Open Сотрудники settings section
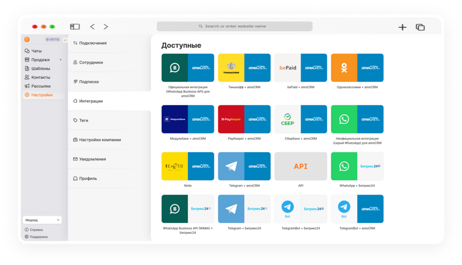This screenshot has height=265, width=462. click(109, 62)
